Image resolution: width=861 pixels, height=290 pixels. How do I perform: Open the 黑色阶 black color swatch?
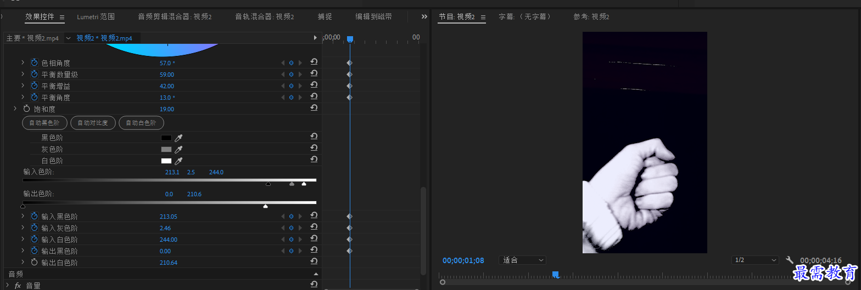tap(166, 138)
